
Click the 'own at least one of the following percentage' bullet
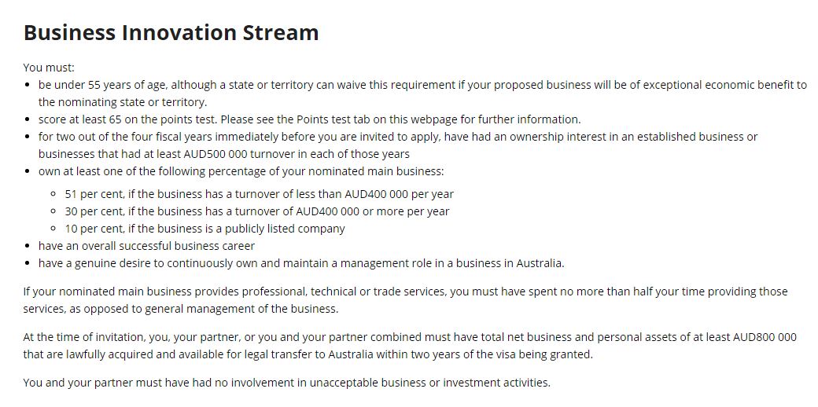tap(241, 171)
